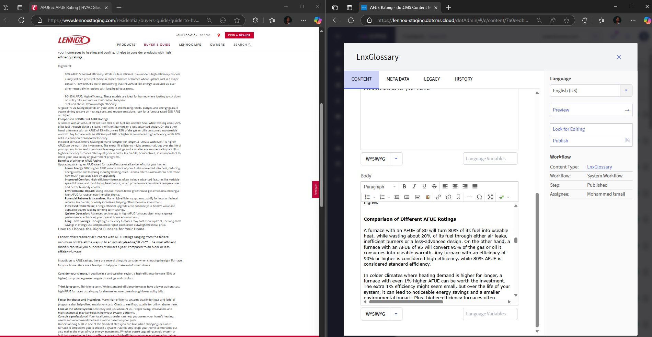
Task: Increase indent in Body editor
Action: click(407, 197)
